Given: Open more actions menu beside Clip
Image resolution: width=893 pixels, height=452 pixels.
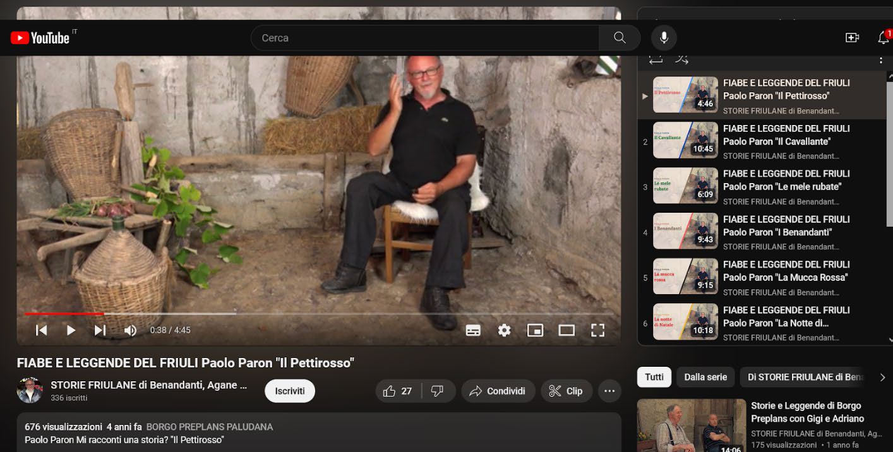Looking at the screenshot, I should pos(609,391).
